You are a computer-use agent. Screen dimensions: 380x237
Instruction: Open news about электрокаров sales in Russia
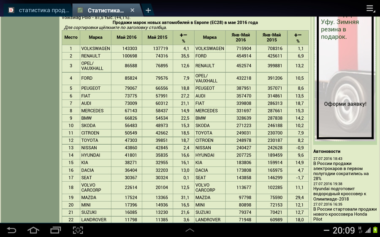[x=341, y=171]
